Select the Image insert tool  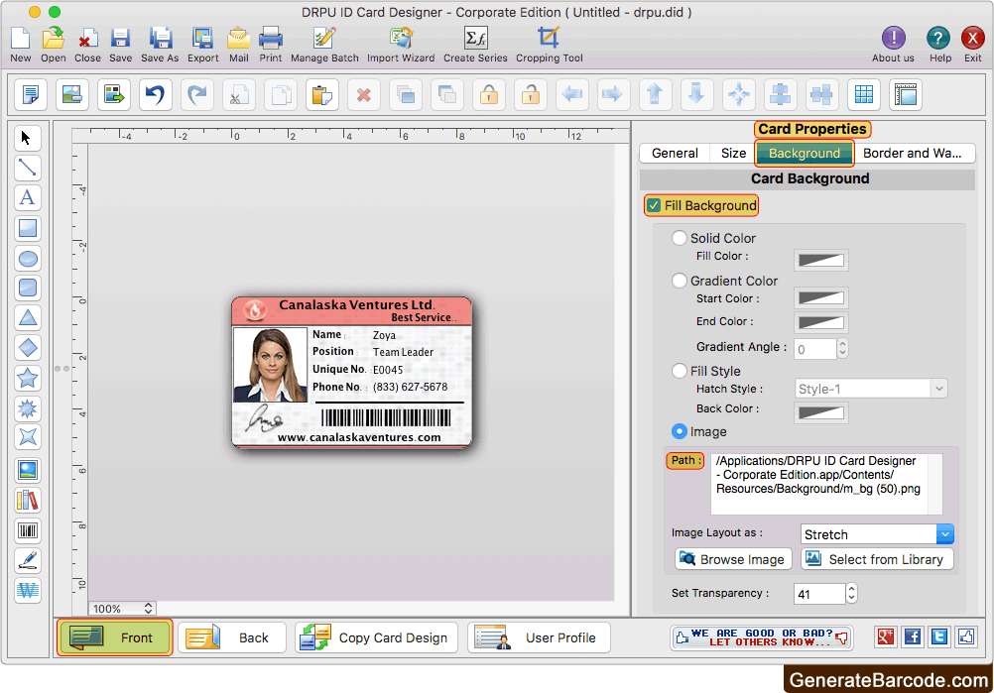pos(28,470)
